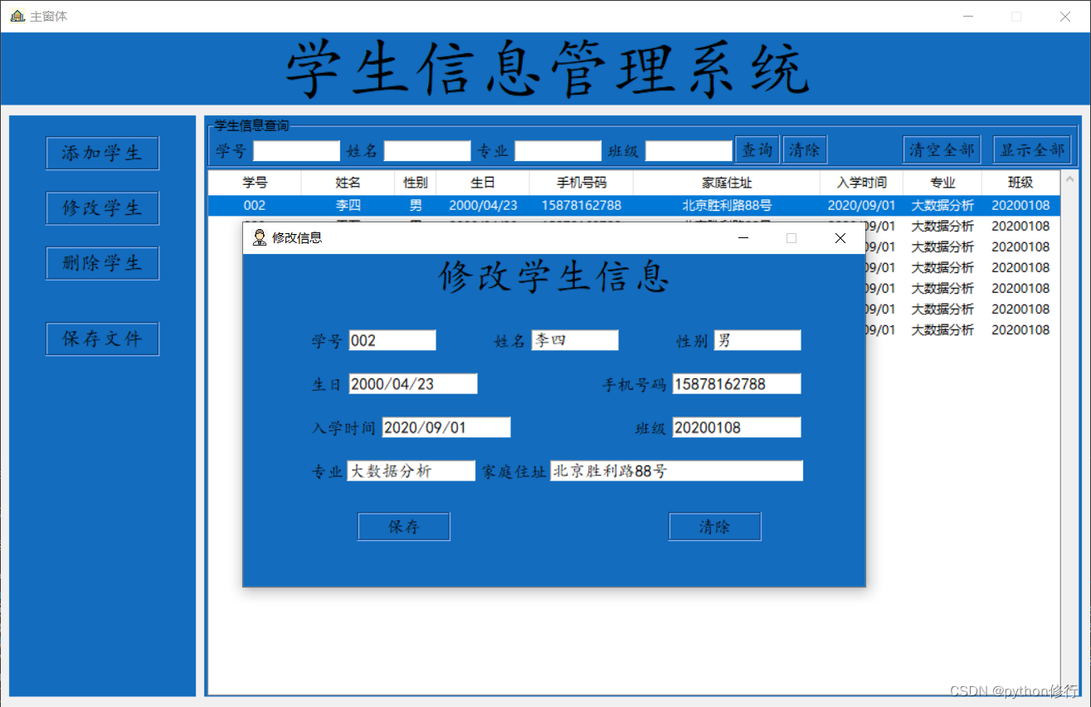Screen dimensions: 1091x707
Task: Click the dialog's 生日 field showing 2000/04/23
Action: [413, 383]
